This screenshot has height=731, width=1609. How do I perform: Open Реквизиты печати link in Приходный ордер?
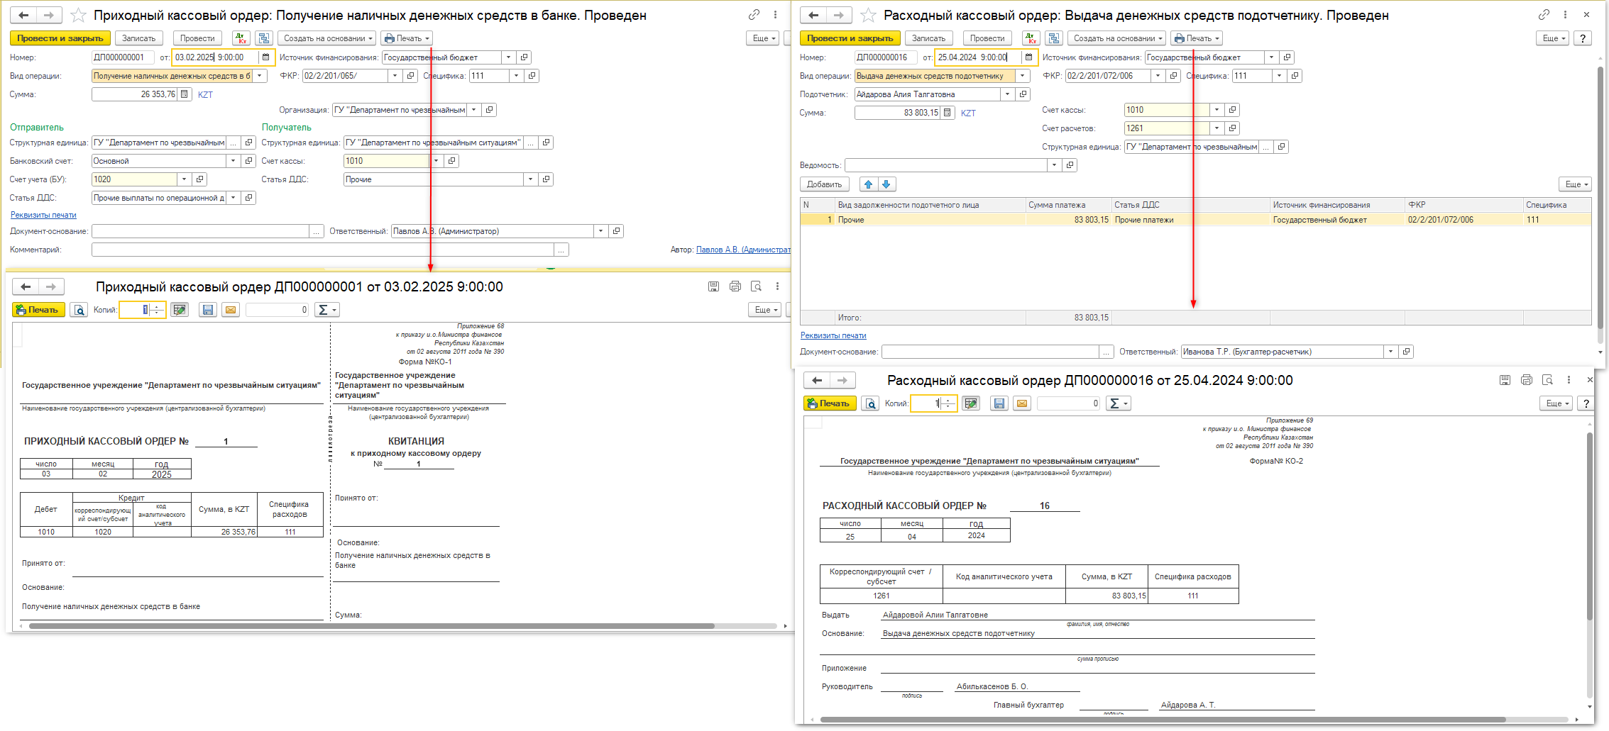43,215
